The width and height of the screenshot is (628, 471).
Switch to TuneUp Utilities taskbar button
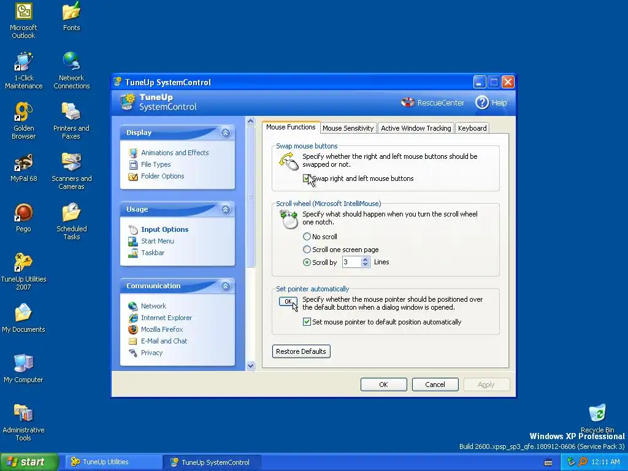tap(113, 462)
